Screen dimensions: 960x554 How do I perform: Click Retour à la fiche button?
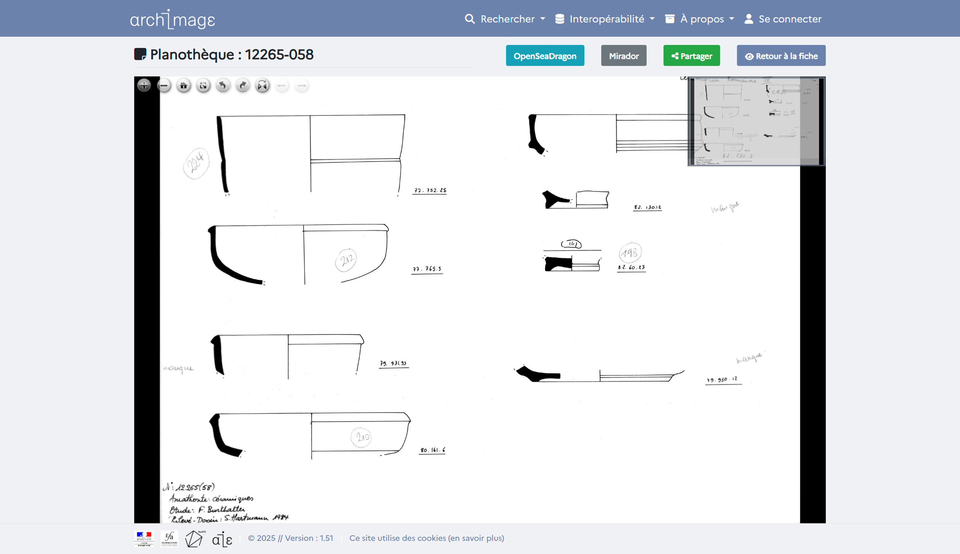(x=781, y=56)
